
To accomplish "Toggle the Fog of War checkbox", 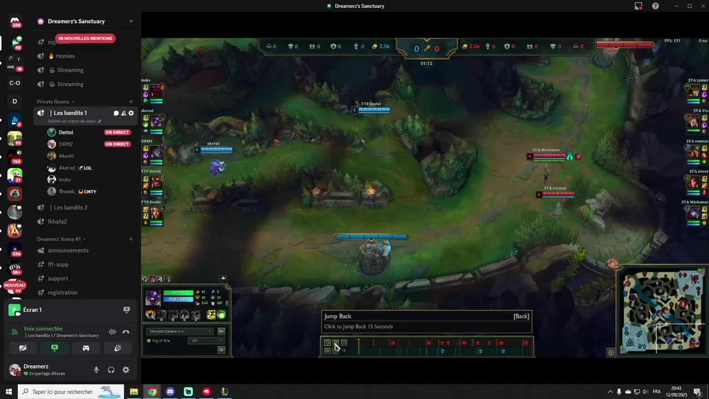I will [x=148, y=341].
